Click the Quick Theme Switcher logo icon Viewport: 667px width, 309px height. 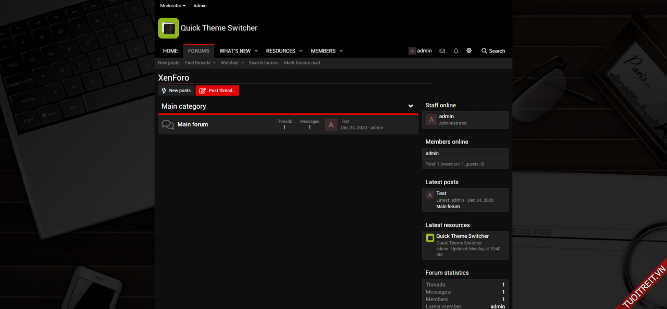pyautogui.click(x=168, y=28)
